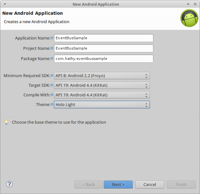Viewport: 200px width, 194px height.
Task: Click the info icon beside Project Name
Action: (52, 48)
